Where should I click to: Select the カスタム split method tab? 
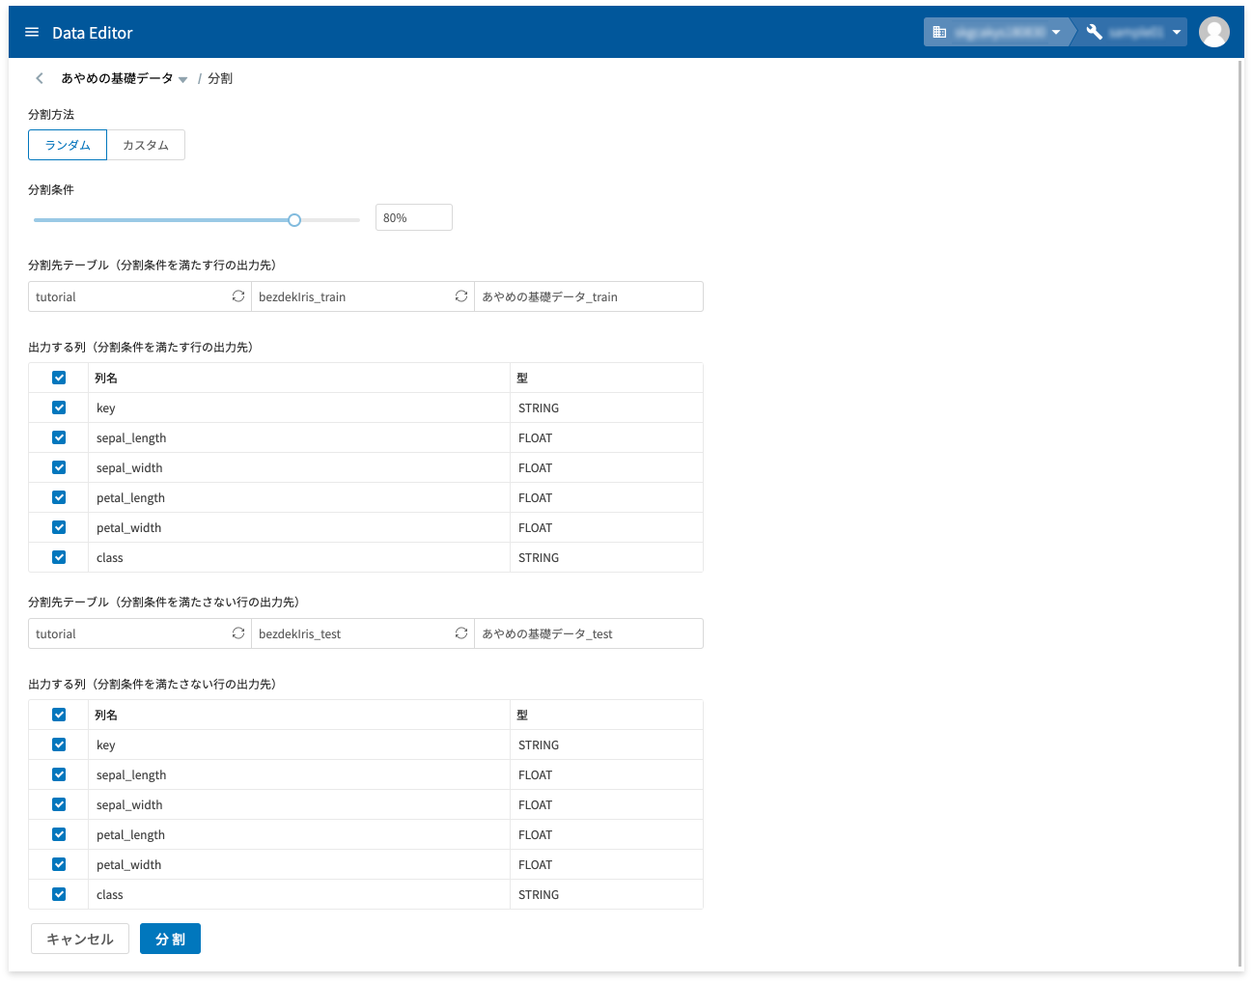click(146, 145)
